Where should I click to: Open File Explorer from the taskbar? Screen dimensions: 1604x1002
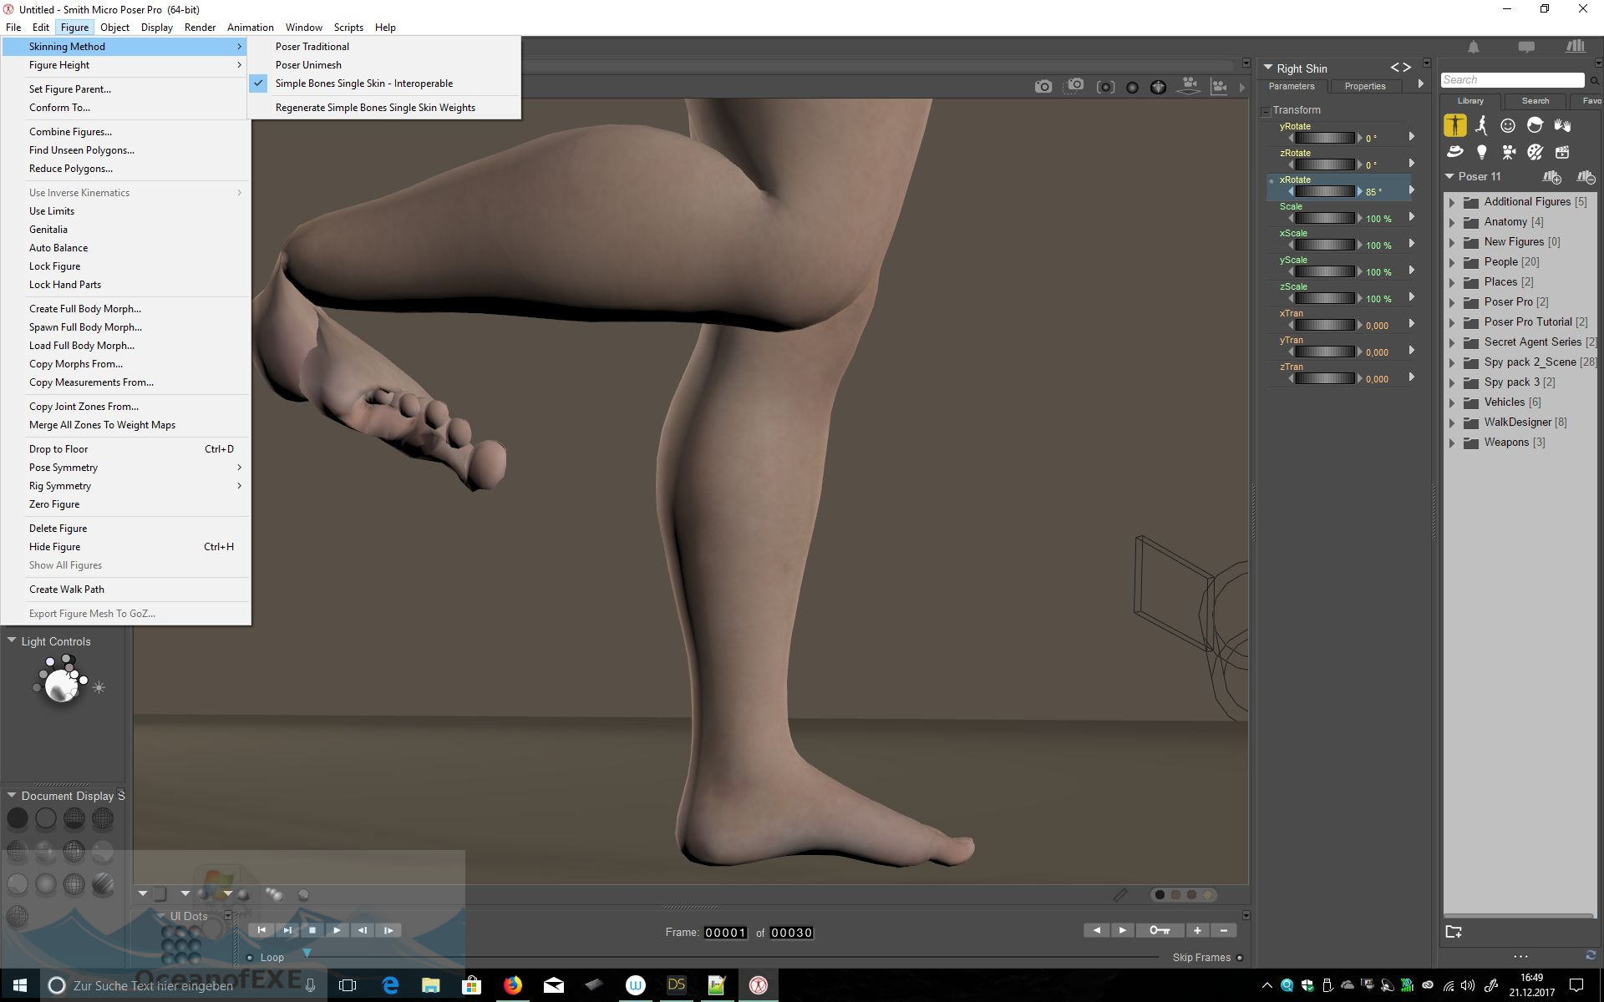point(430,985)
